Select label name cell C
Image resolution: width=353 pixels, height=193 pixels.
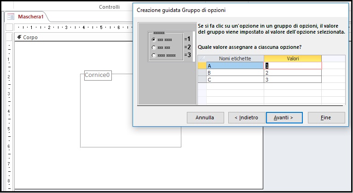pyautogui.click(x=235, y=79)
